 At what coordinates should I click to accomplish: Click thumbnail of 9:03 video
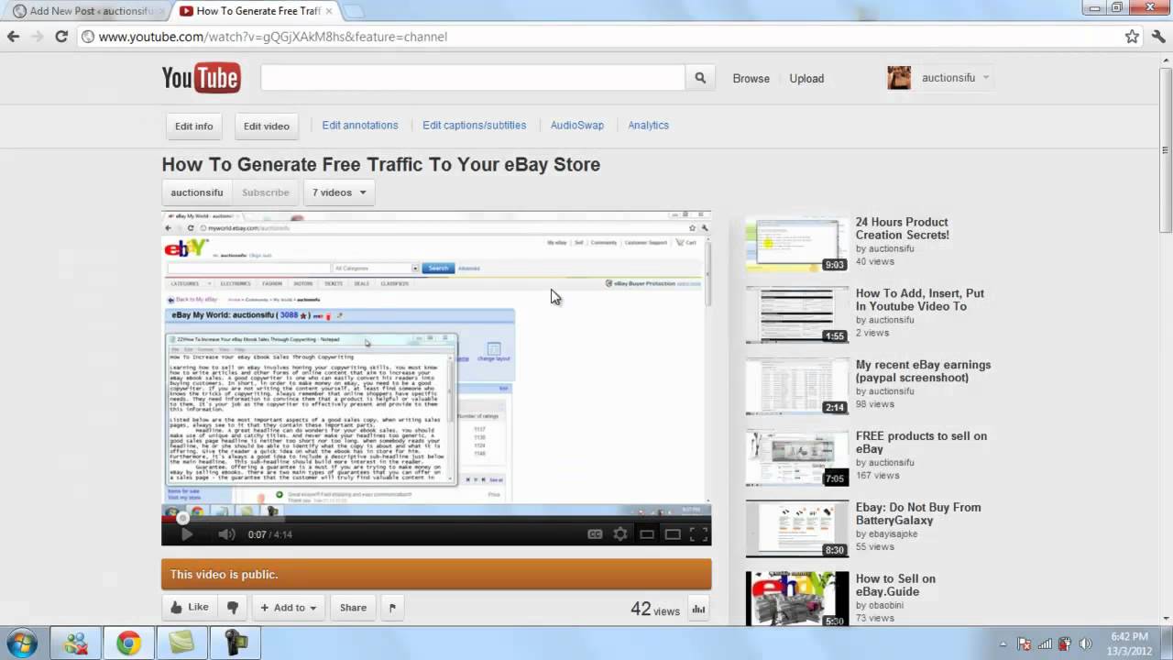(797, 244)
